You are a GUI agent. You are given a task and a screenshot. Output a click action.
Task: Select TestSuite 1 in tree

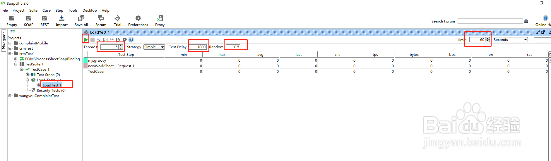tap(34, 64)
